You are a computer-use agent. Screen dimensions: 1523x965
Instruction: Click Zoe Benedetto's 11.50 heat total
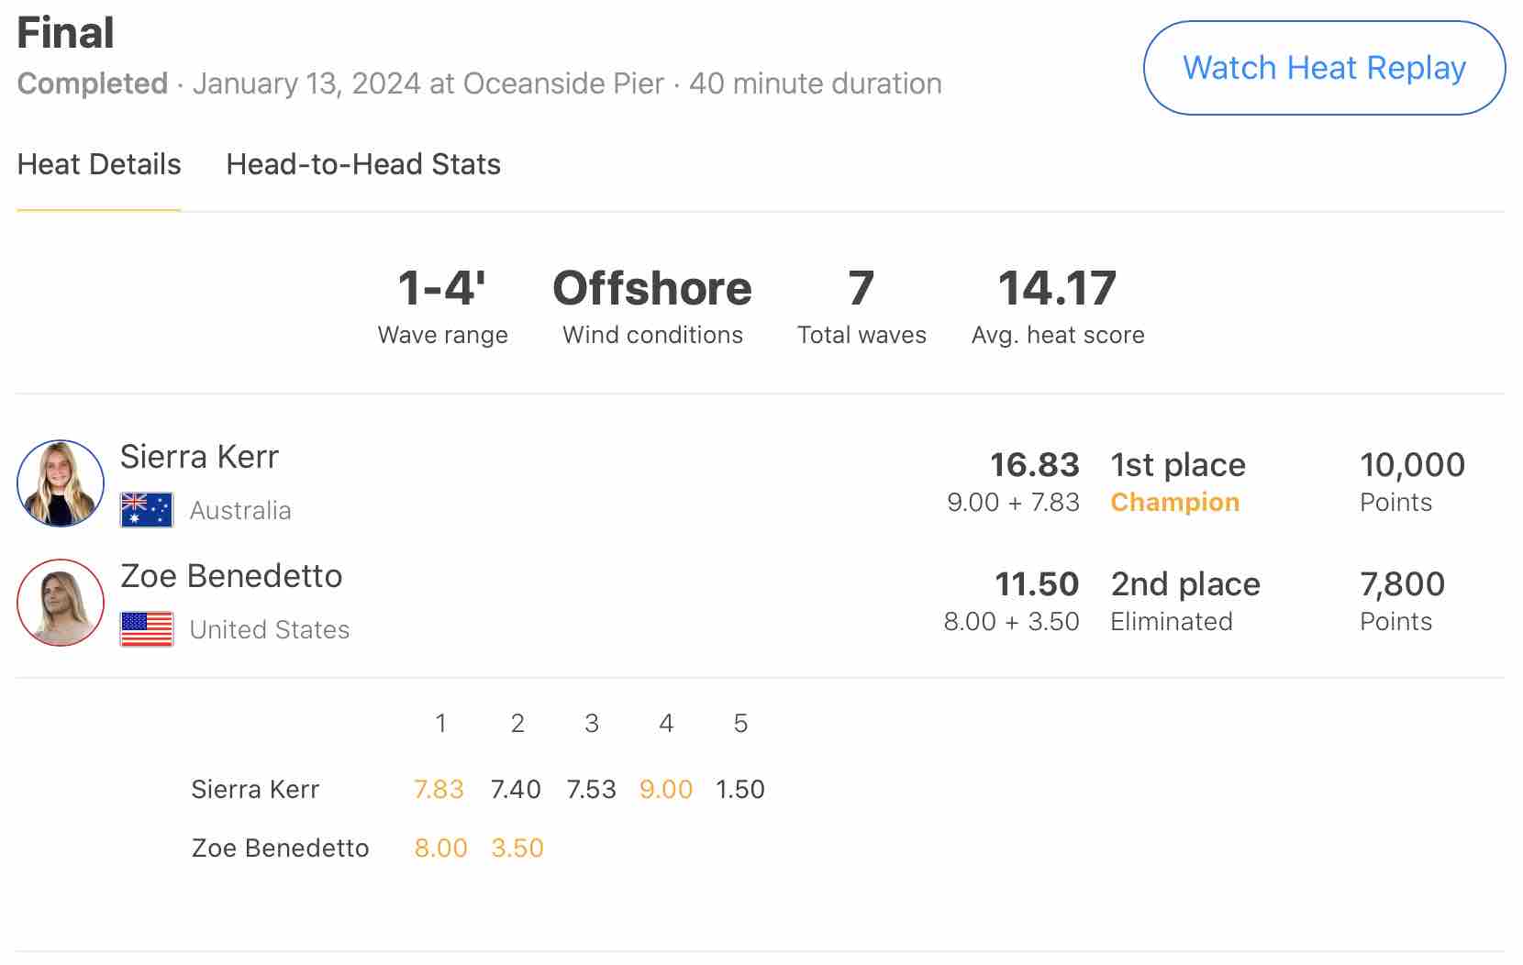point(1037,584)
